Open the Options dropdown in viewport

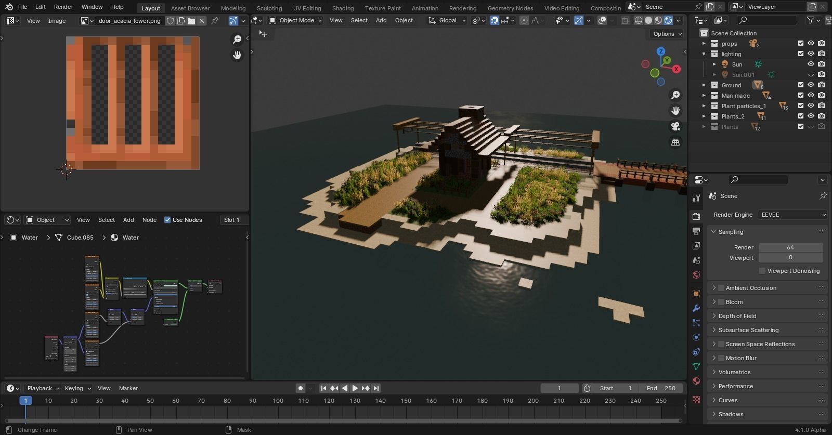click(x=667, y=34)
